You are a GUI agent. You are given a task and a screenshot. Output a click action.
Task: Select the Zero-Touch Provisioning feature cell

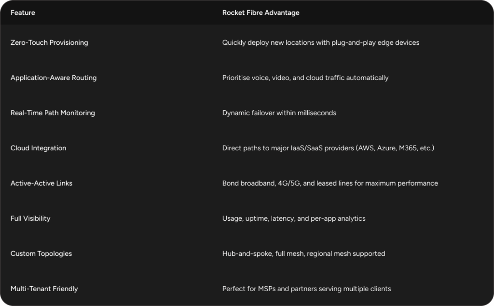point(49,42)
